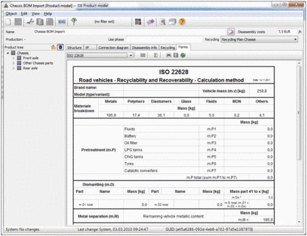Viewport: 307px width, 236px height.
Task: Select the Forms tab
Action: point(183,47)
